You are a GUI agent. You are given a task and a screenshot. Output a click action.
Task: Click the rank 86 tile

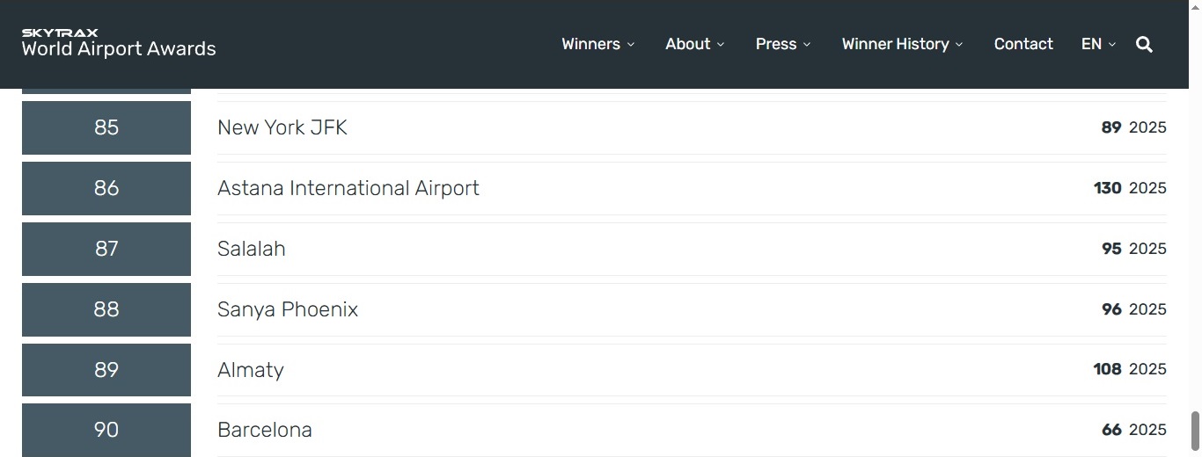point(106,188)
